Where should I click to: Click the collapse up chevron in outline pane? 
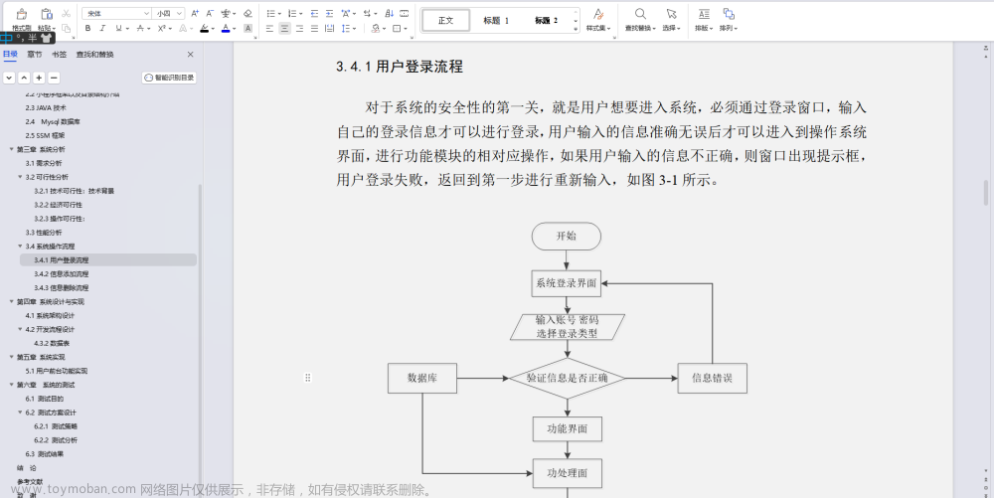tap(24, 78)
